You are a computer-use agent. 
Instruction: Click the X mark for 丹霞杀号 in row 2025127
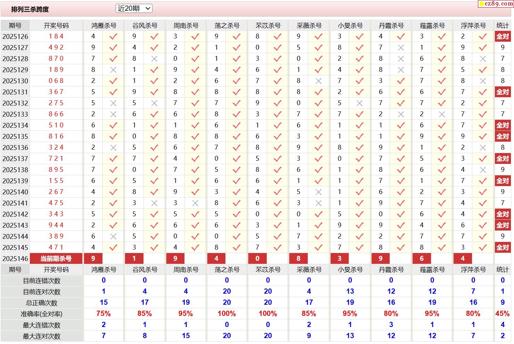[x=401, y=48]
